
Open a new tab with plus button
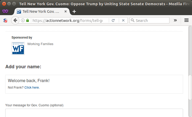pyautogui.click(x=74, y=11)
